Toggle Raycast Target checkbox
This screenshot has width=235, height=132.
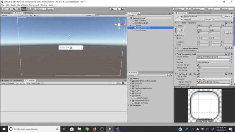click(x=198, y=65)
